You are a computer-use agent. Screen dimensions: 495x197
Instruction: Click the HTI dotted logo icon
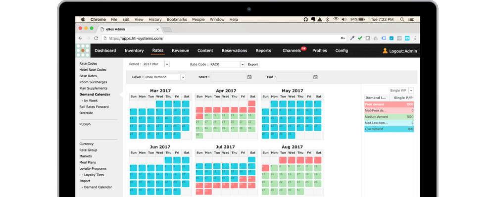(x=83, y=50)
